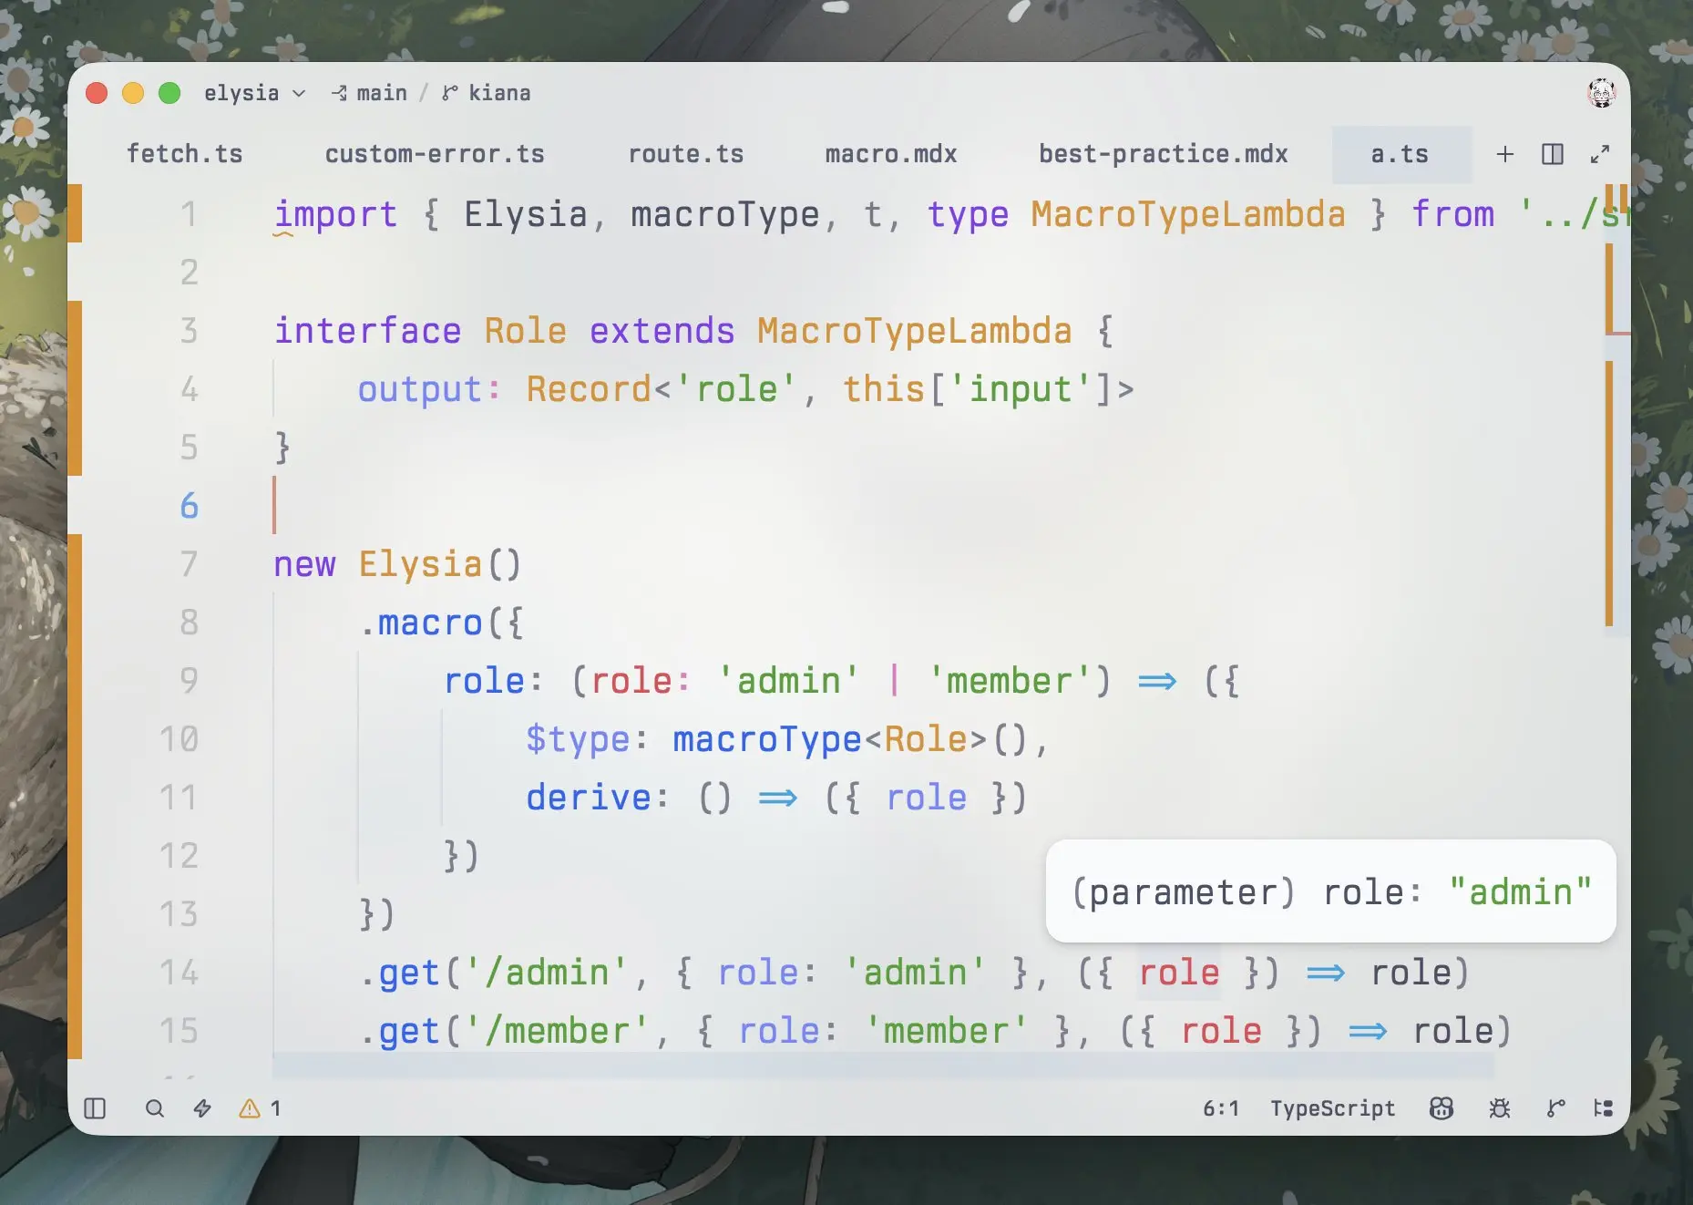The image size is (1693, 1205).
Task: Click the '/admin' route string
Action: (x=547, y=973)
